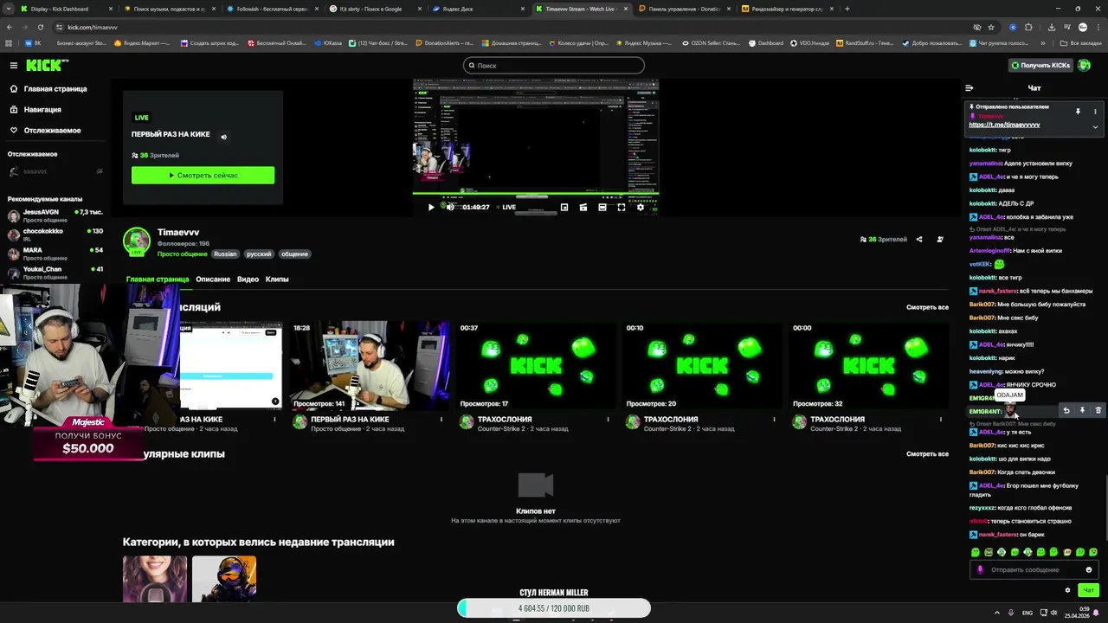Toggle theater mode in player

[x=602, y=207]
